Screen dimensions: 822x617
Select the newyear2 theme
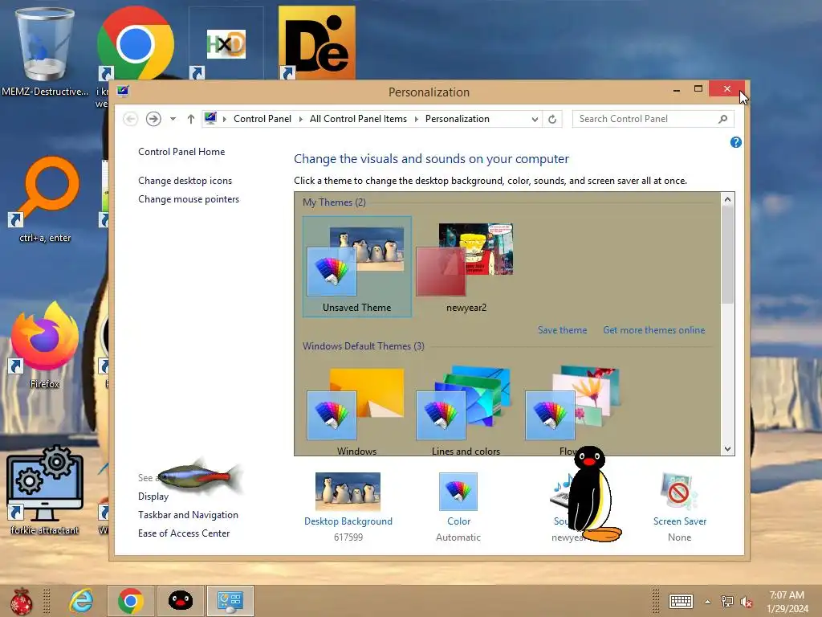[x=466, y=267]
